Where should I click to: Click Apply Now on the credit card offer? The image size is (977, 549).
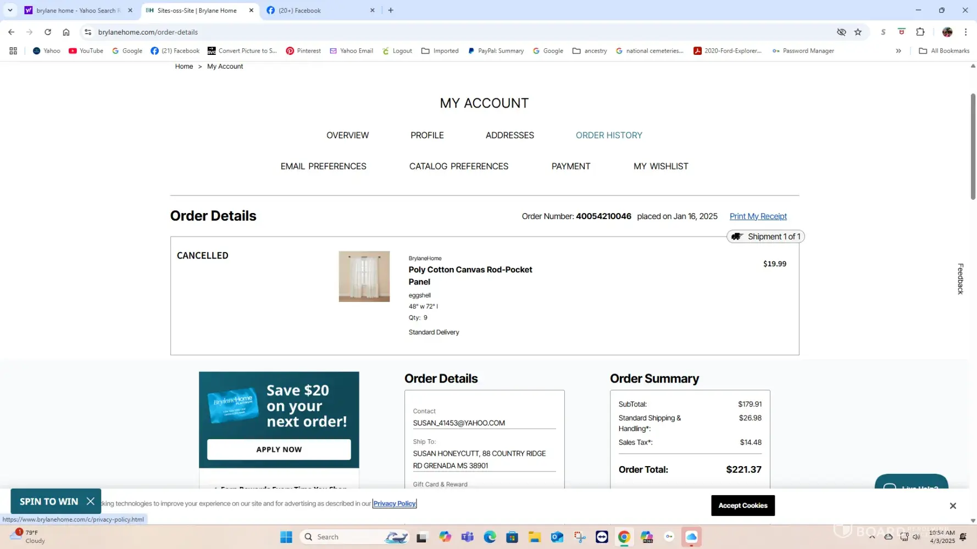click(x=279, y=449)
